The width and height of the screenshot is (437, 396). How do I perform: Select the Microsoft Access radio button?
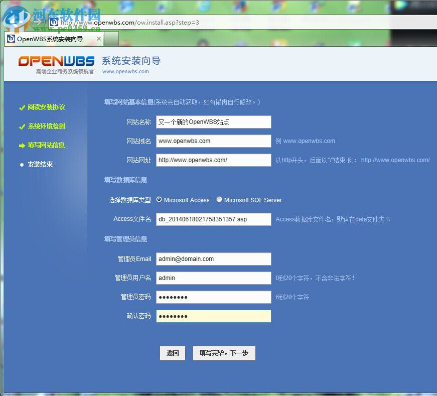coord(159,199)
